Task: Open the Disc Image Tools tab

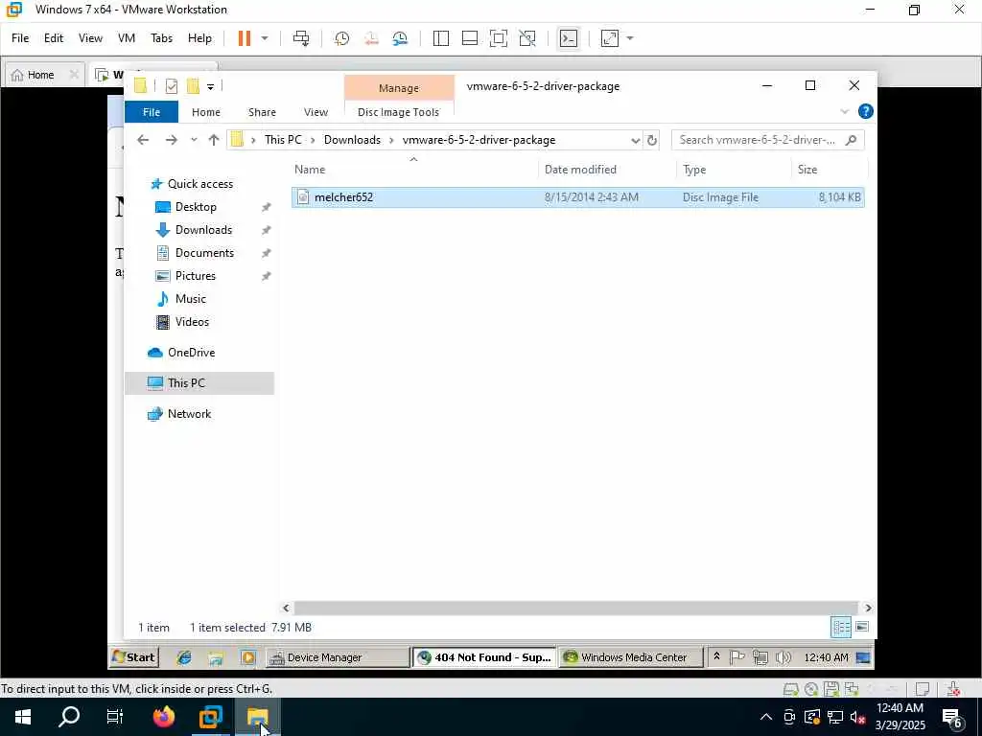Action: pos(398,112)
